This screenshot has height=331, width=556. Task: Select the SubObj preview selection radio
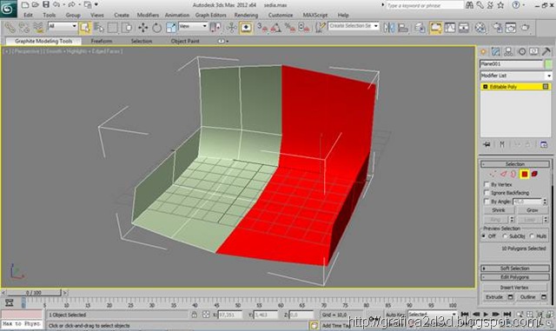pos(505,236)
